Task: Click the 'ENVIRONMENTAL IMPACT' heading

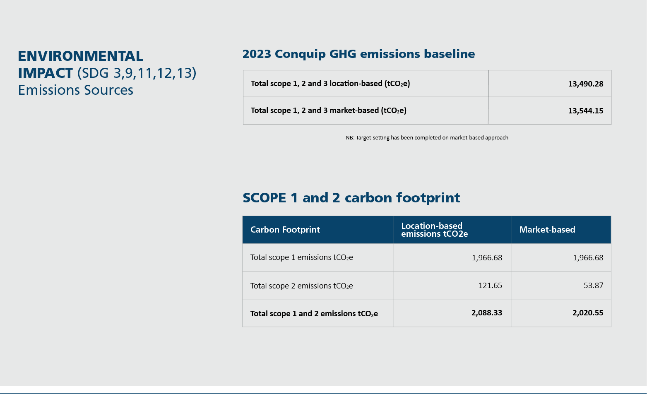Action: [81, 64]
